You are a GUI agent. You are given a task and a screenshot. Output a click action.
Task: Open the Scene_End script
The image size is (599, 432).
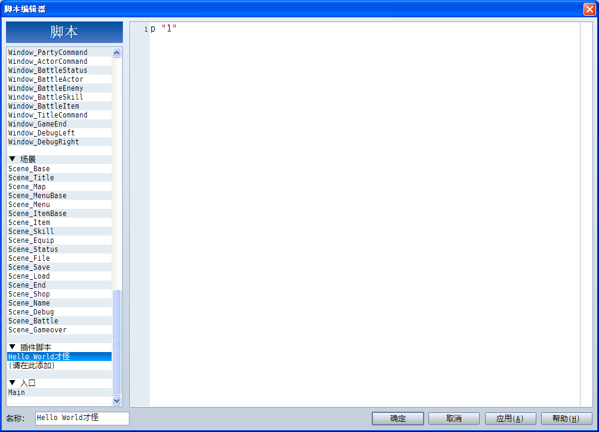(59, 285)
